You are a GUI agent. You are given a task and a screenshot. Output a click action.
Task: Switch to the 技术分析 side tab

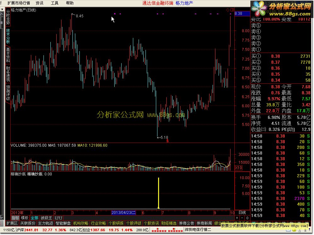(8, 36)
